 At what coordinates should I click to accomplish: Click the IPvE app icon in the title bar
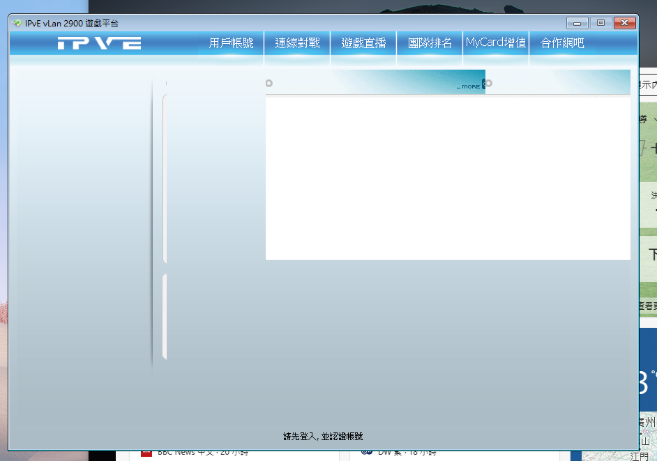click(x=17, y=23)
